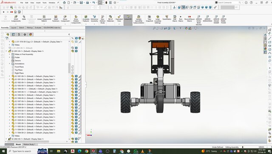Open Linear Component Pattern tool
272x154 pixels.
(44, 19)
